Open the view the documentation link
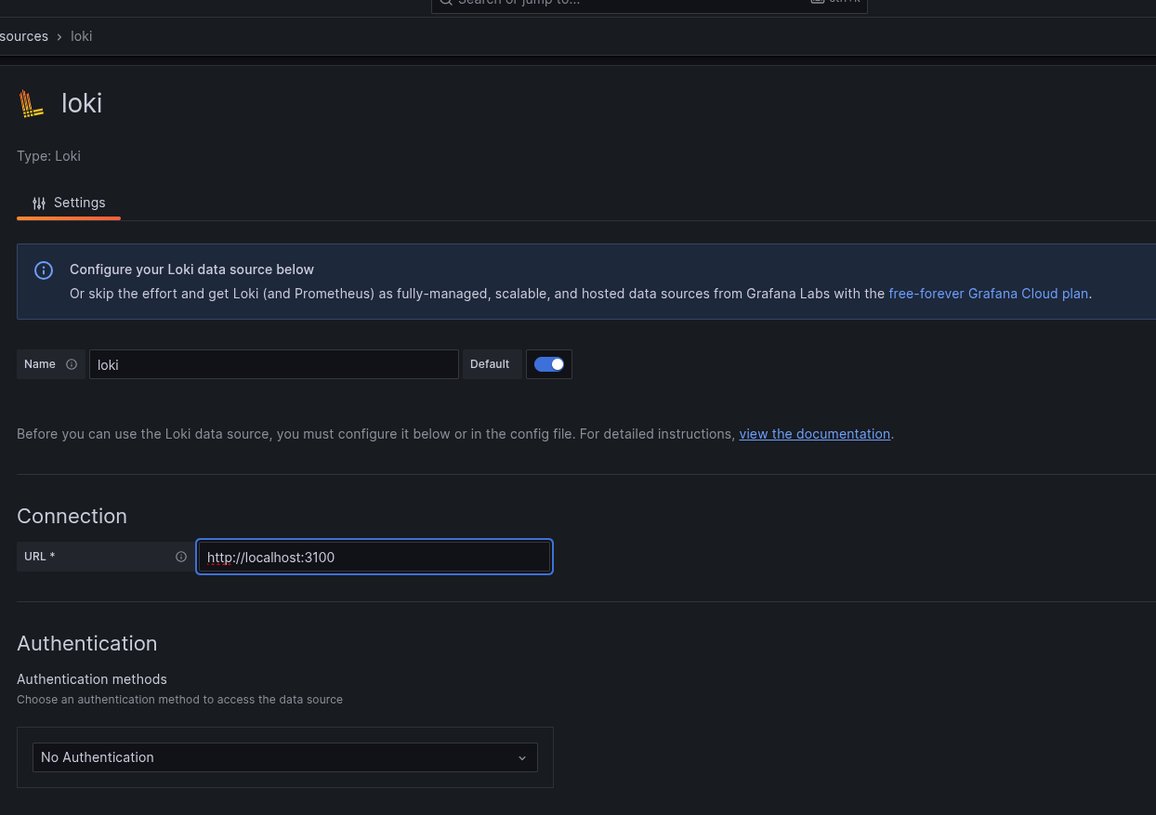 coord(815,434)
